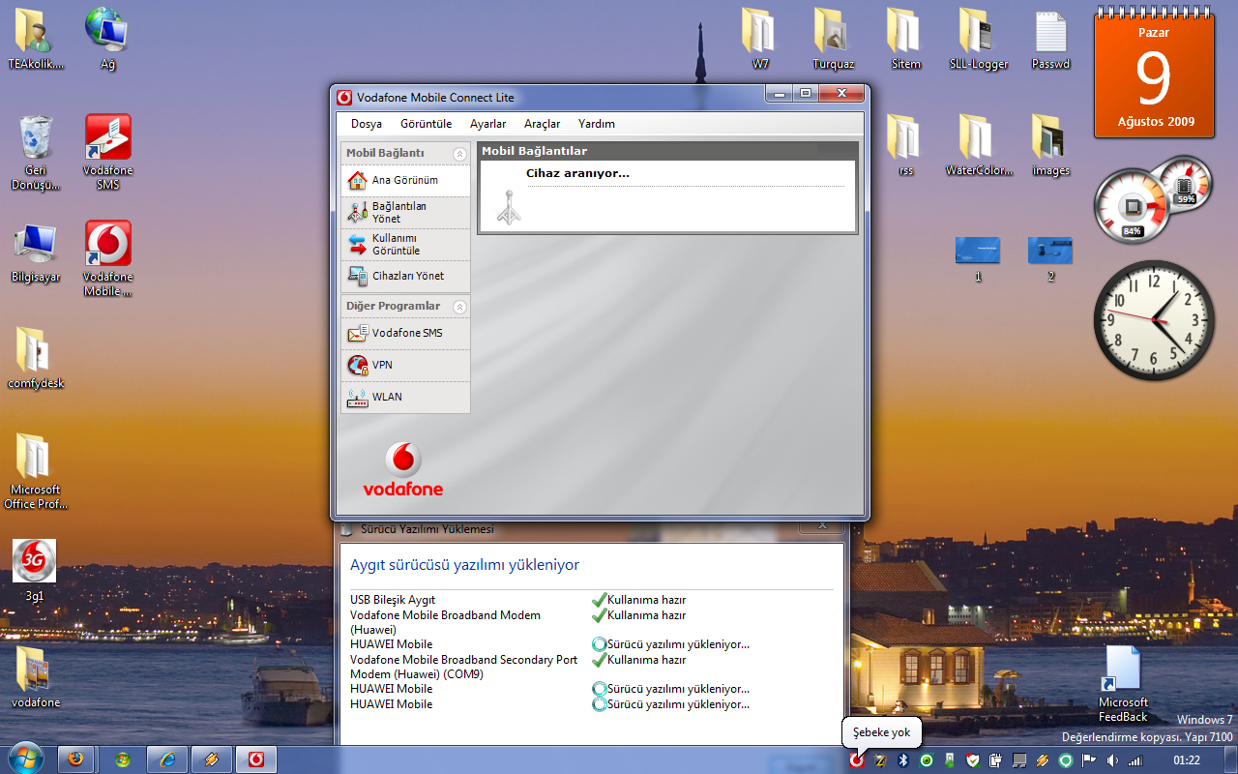The width and height of the screenshot is (1238, 774).
Task: Open the Windows Start menu
Action: pos(27,759)
